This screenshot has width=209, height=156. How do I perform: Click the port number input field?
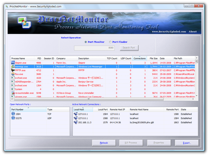tap(94, 48)
